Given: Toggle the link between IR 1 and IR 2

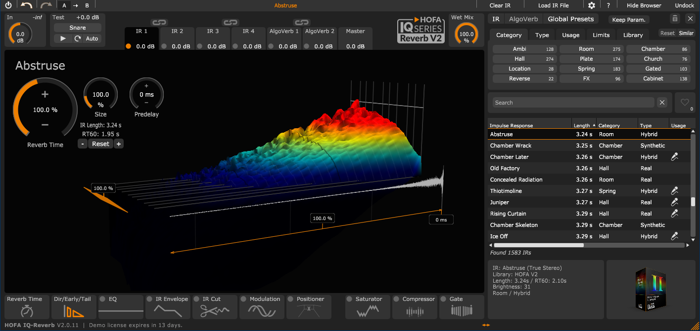Looking at the screenshot, I should coord(159,22).
